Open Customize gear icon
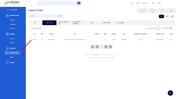 [x=171, y=28]
